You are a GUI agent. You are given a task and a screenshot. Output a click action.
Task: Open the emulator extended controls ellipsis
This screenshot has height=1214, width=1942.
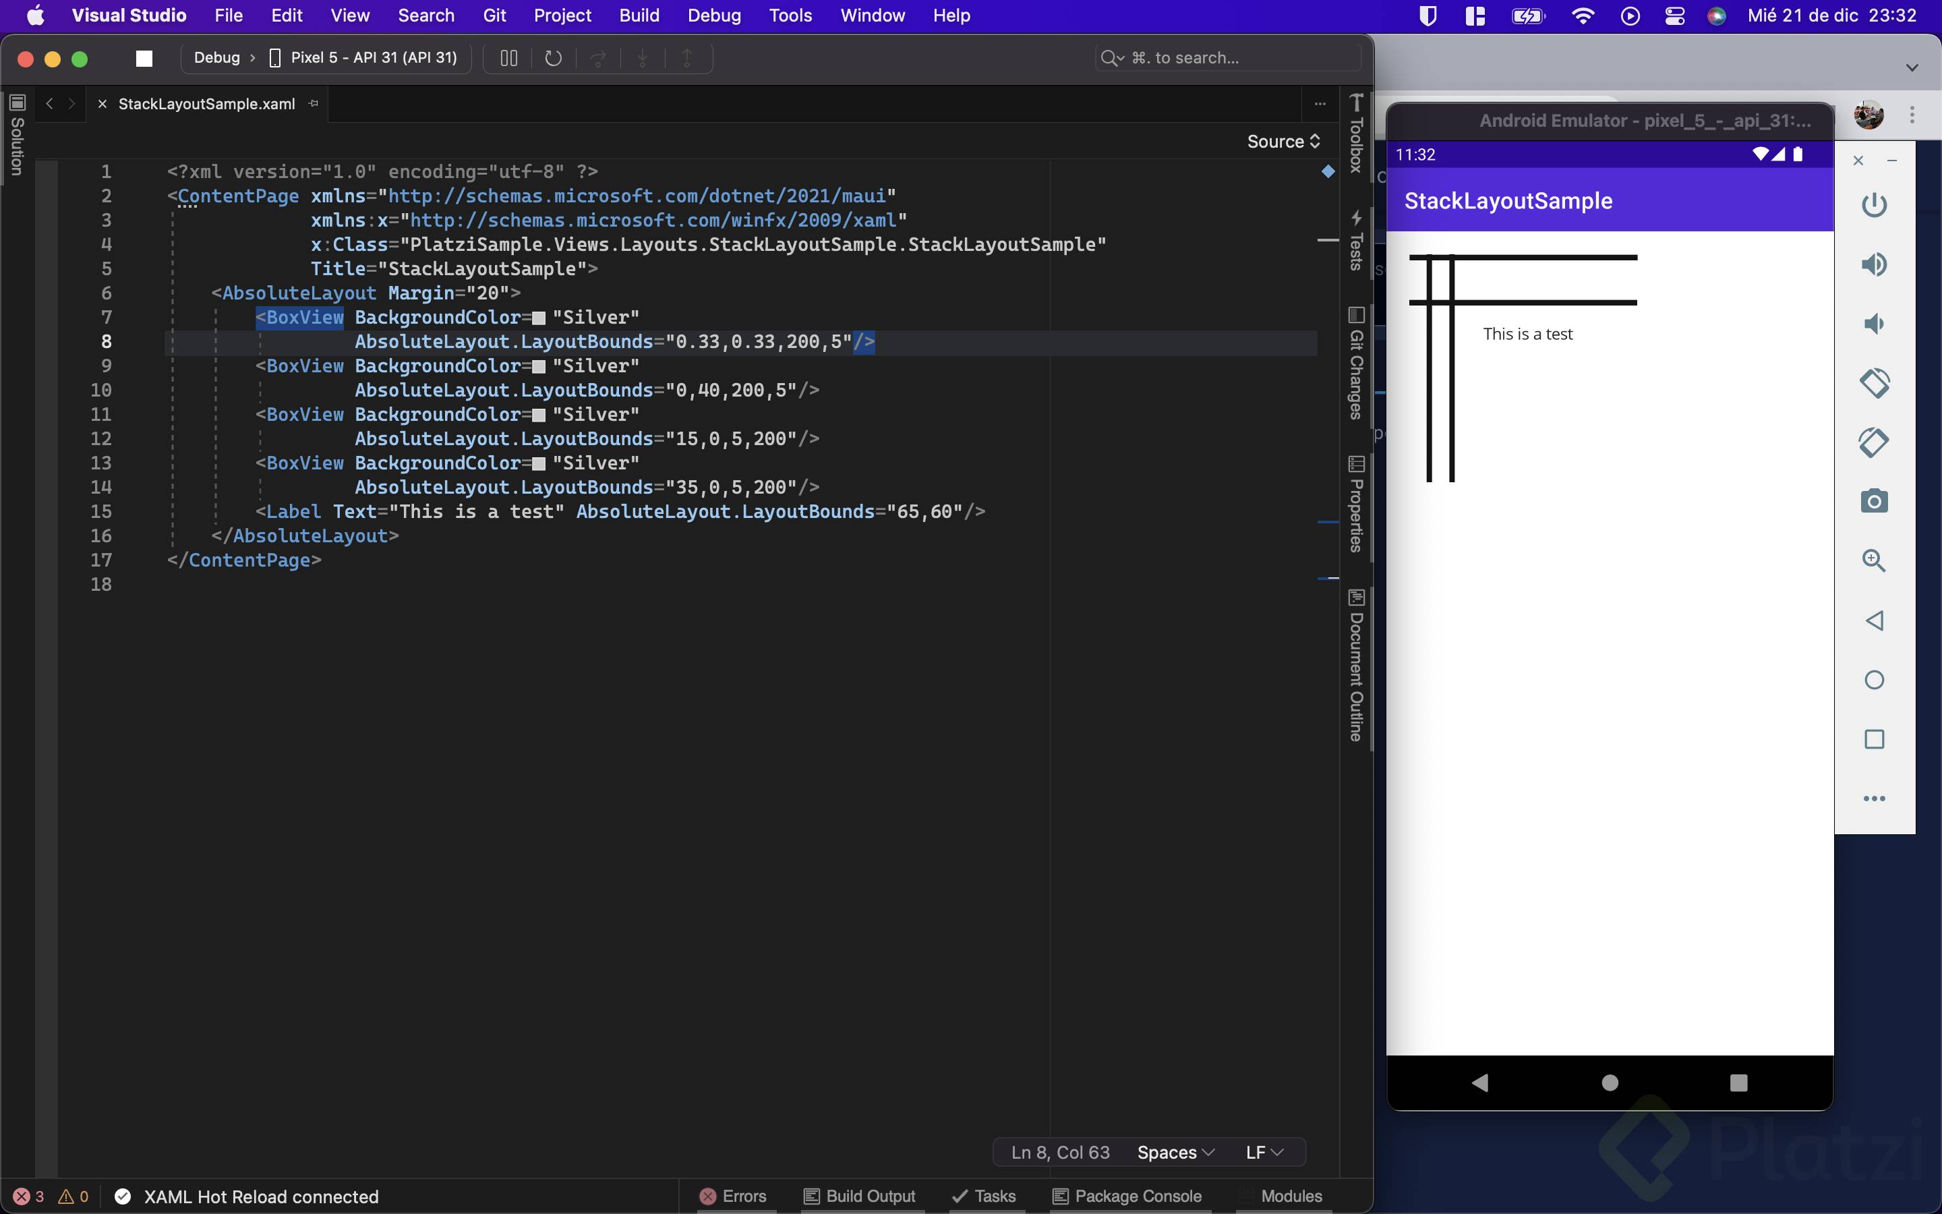(1874, 798)
